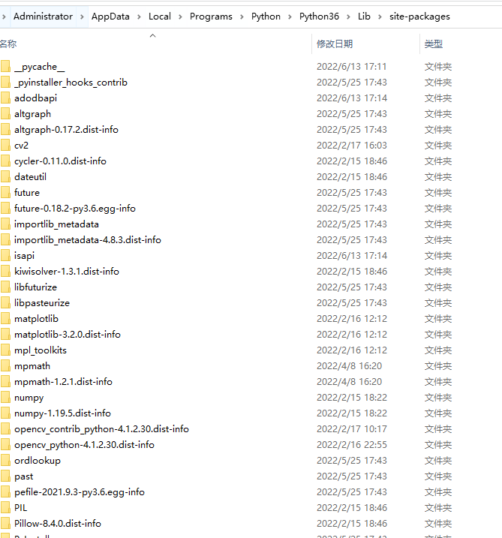Navigate to AppData in the address bar
502x538 pixels.
point(110,17)
